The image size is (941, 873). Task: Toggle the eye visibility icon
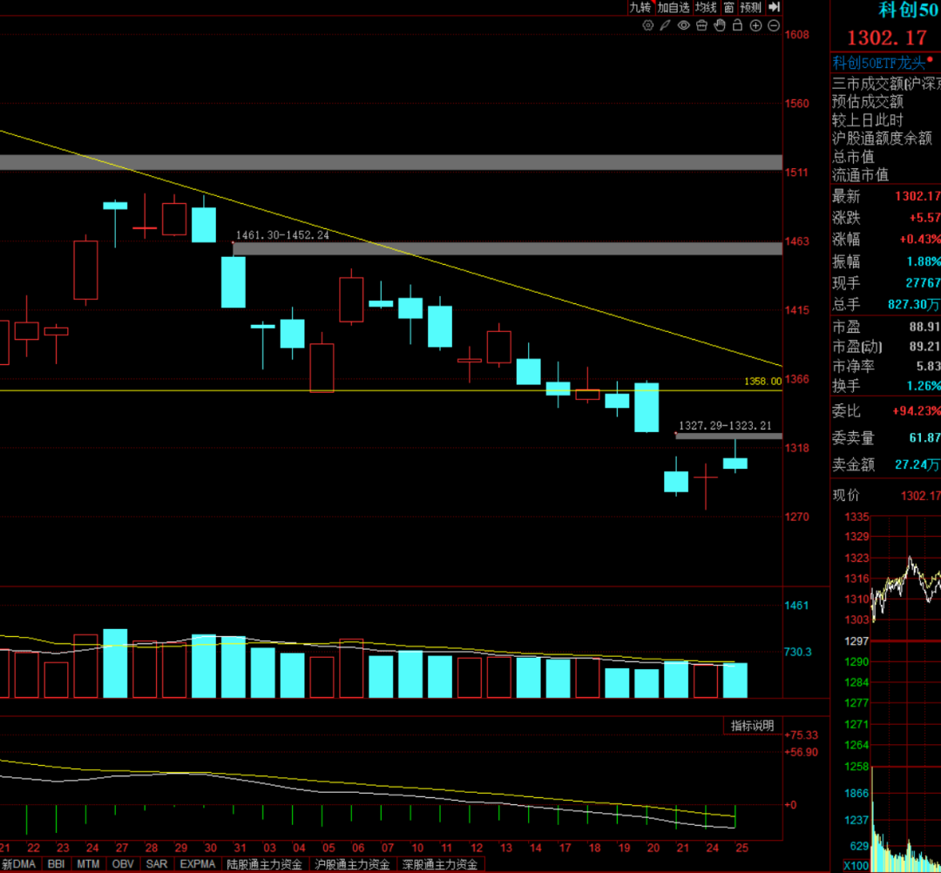[684, 25]
